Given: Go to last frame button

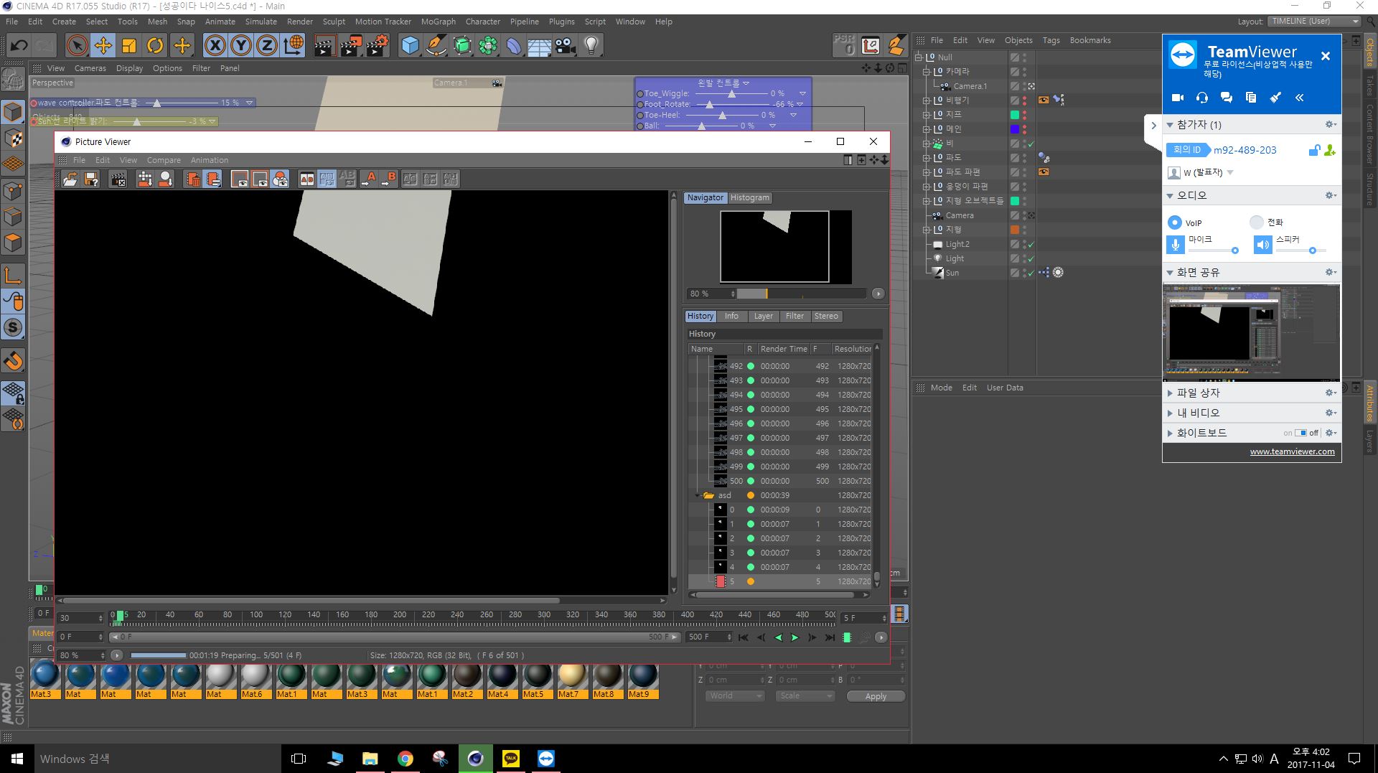Looking at the screenshot, I should click(x=830, y=637).
